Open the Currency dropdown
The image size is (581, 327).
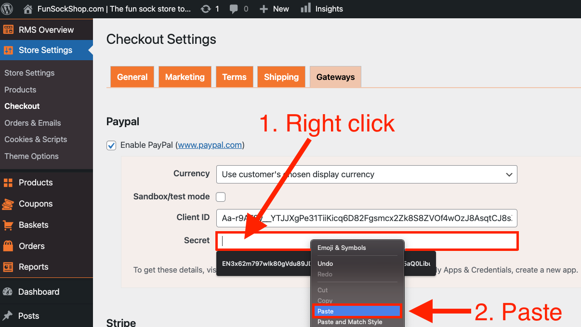pos(367,174)
